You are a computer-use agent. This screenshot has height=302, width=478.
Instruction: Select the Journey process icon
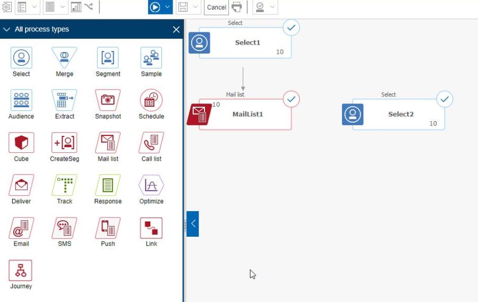20,270
